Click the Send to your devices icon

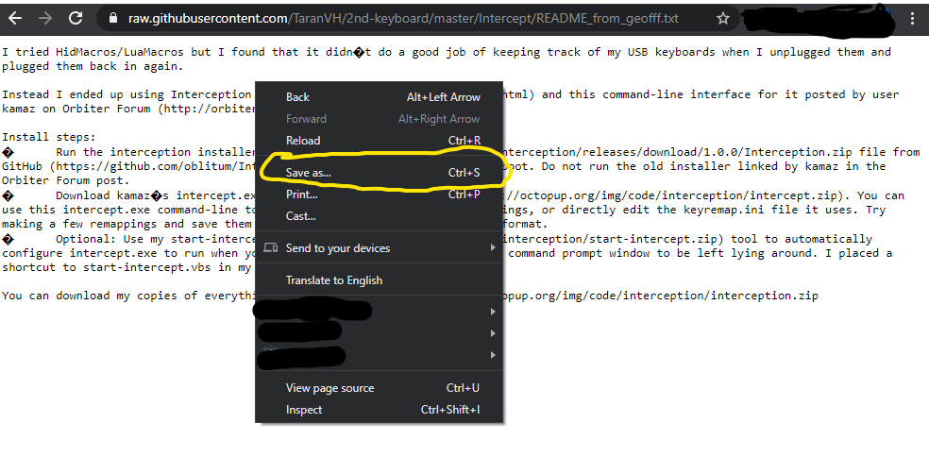click(271, 247)
